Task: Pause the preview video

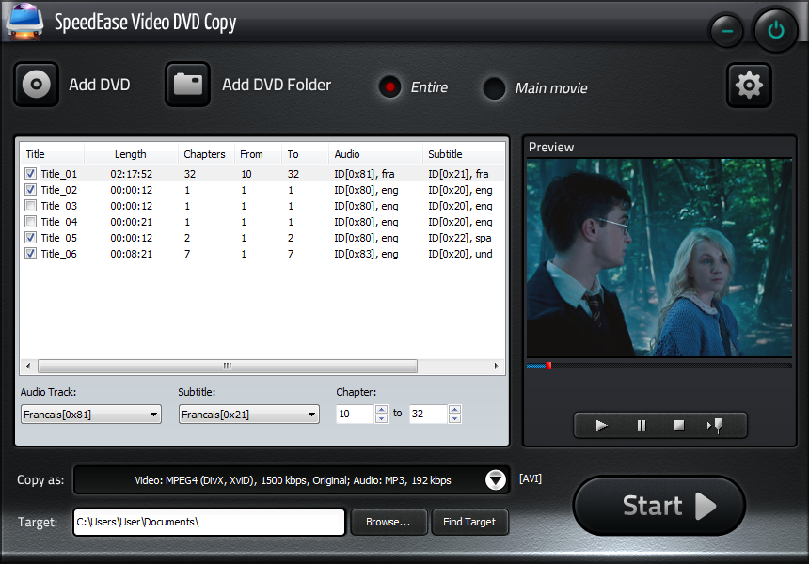Action: (641, 425)
